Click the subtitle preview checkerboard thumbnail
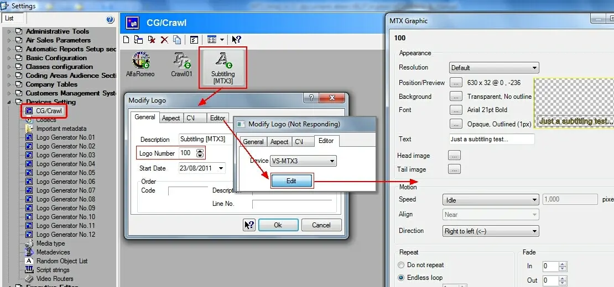 click(x=574, y=102)
